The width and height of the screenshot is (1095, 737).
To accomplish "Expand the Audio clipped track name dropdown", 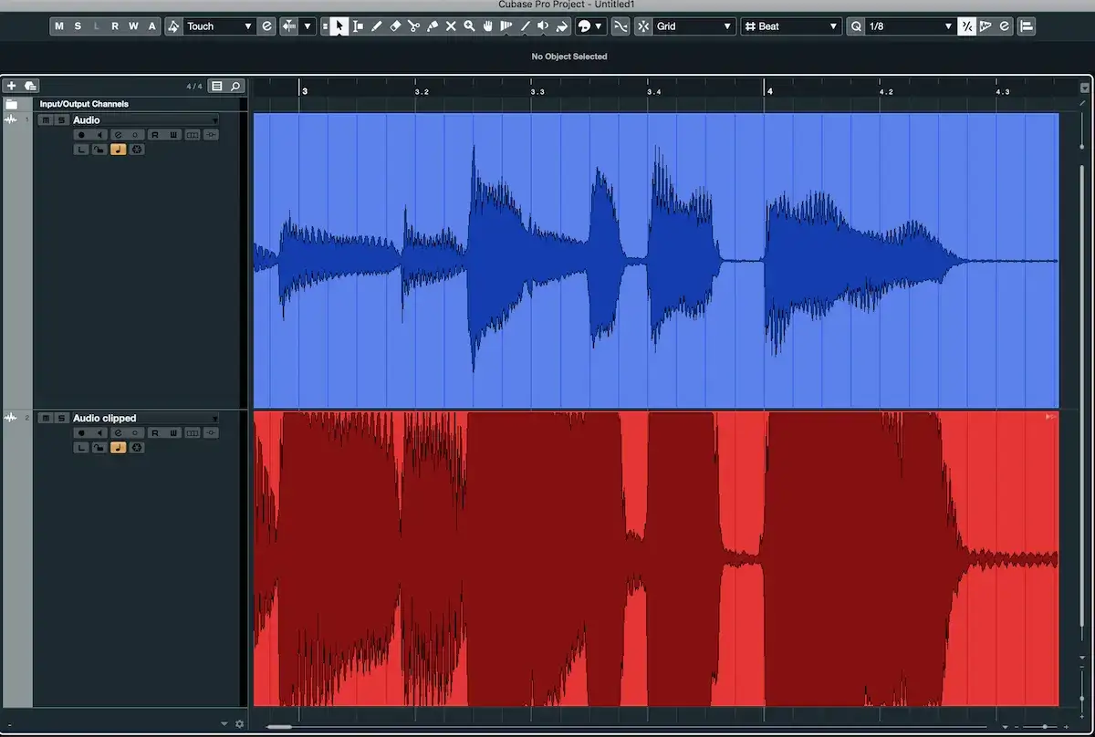I will 215,420.
